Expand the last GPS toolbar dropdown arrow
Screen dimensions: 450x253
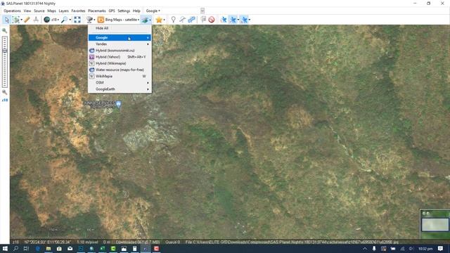[250, 20]
